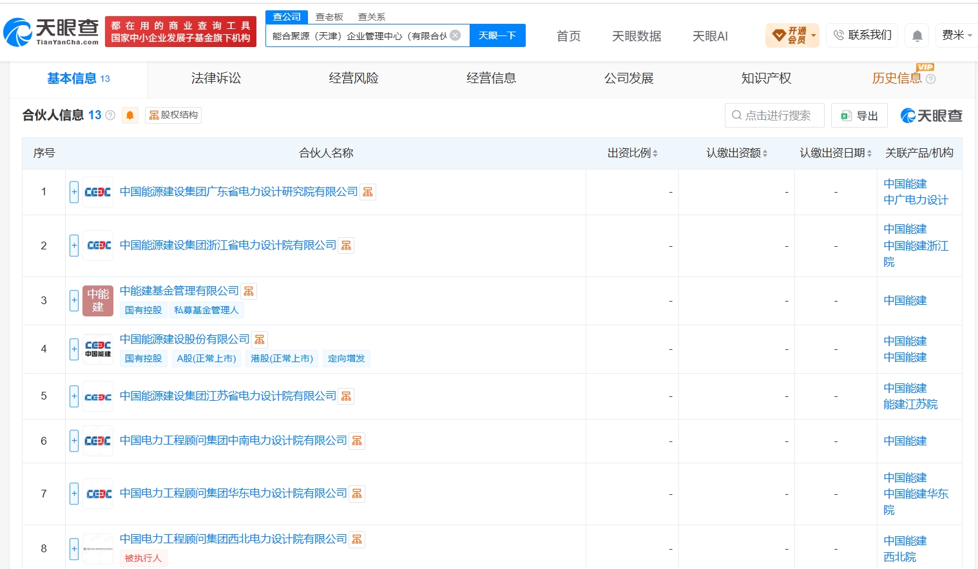Select 查公司 search mode

point(287,17)
